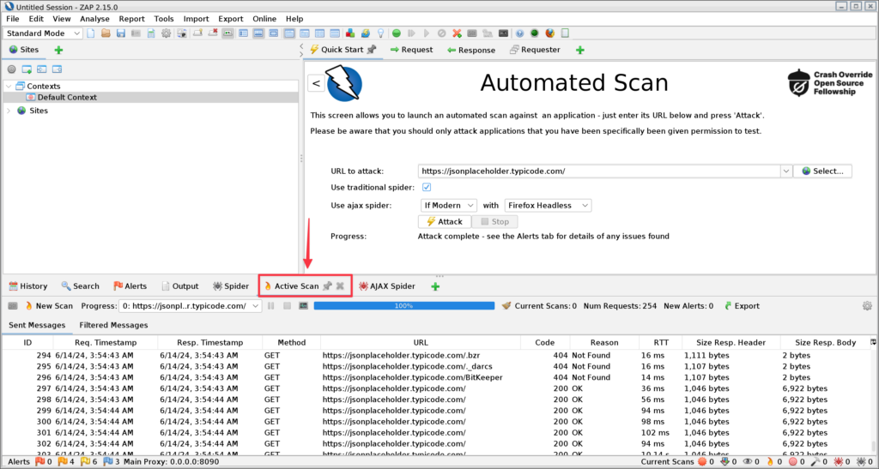
Task: Click the green forced user mode circle
Action: pyautogui.click(x=534, y=33)
